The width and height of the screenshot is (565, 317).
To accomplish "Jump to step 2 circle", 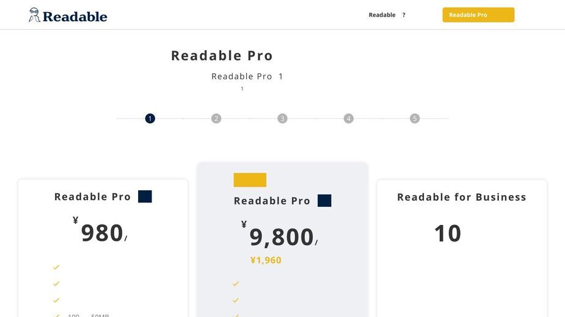I will 216,118.
